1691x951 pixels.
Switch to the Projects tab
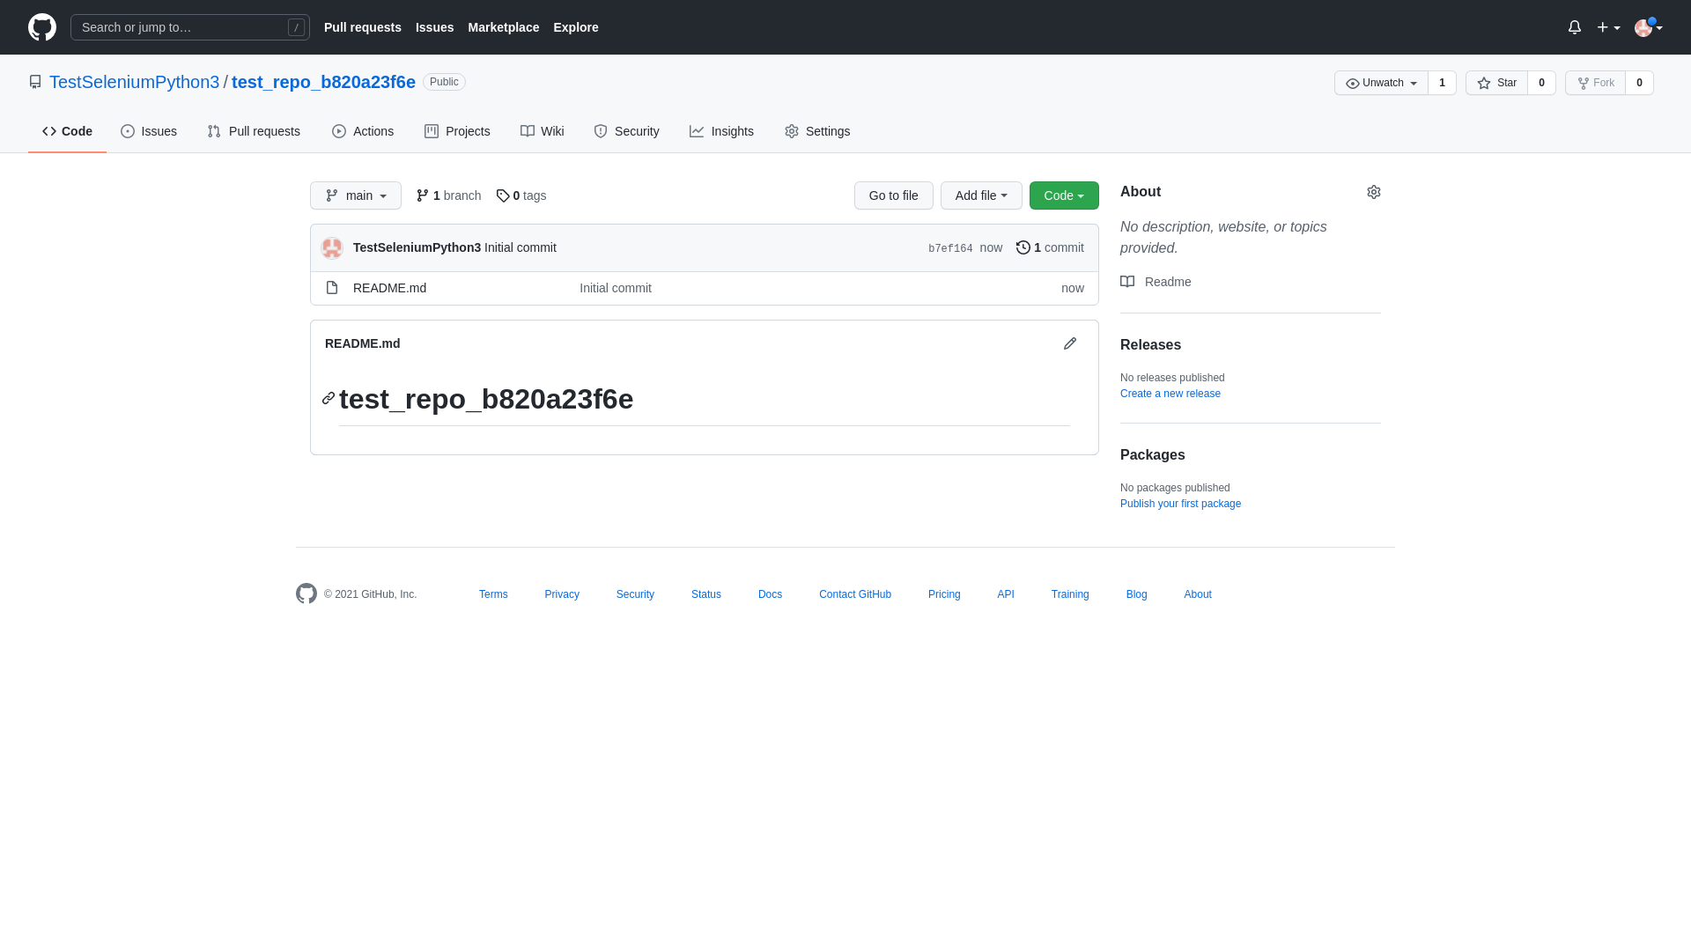(457, 131)
